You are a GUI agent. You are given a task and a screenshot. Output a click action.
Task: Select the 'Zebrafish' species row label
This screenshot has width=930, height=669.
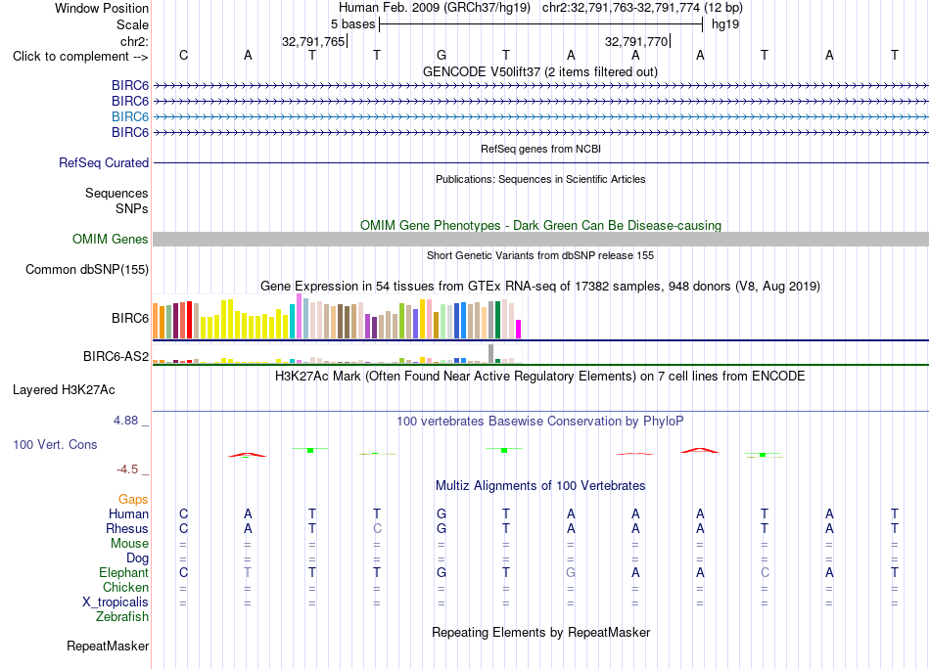pyautogui.click(x=122, y=616)
